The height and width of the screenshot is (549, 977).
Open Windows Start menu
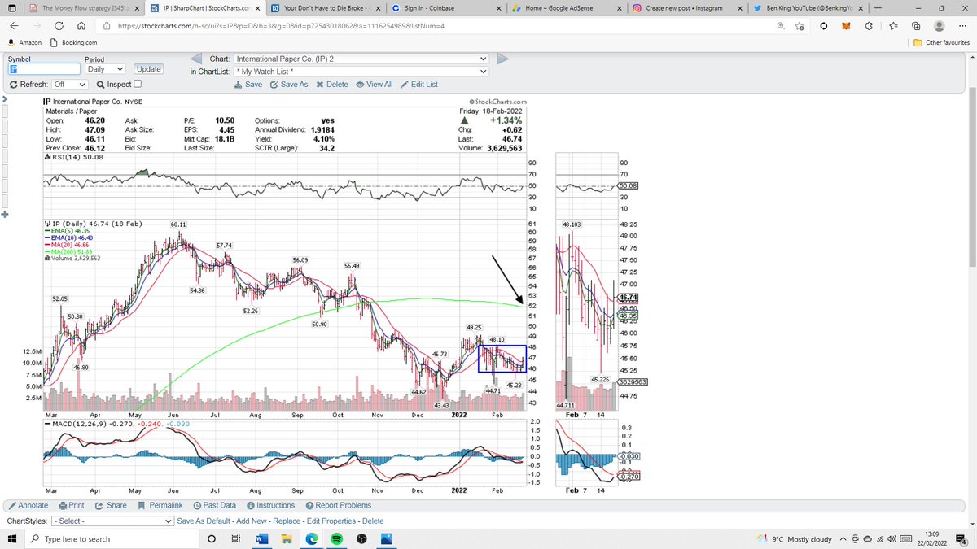12,538
